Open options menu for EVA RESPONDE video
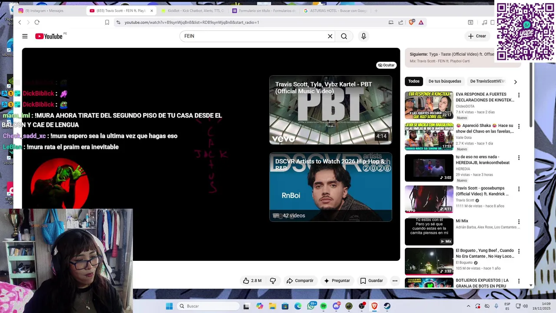556x313 pixels. point(519,95)
